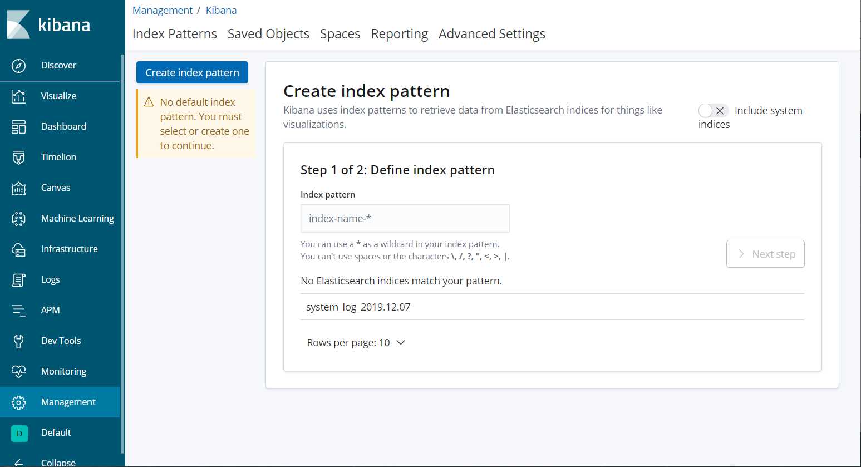The image size is (861, 467).
Task: Select the Dev Tools label in sidebar
Action: 61,341
